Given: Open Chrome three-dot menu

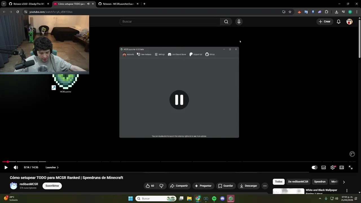Looking at the screenshot, I should coord(357,12).
